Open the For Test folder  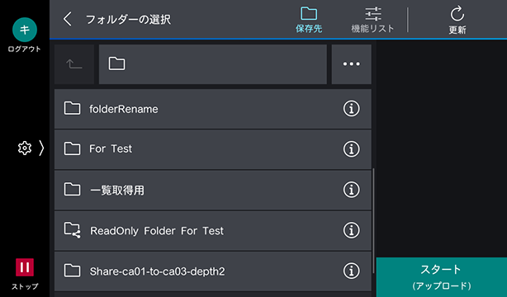tap(213, 149)
